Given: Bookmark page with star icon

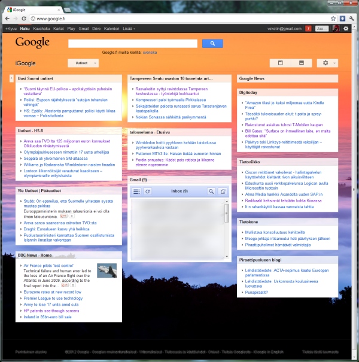Looking at the screenshot, I should pyautogui.click(x=331, y=19).
